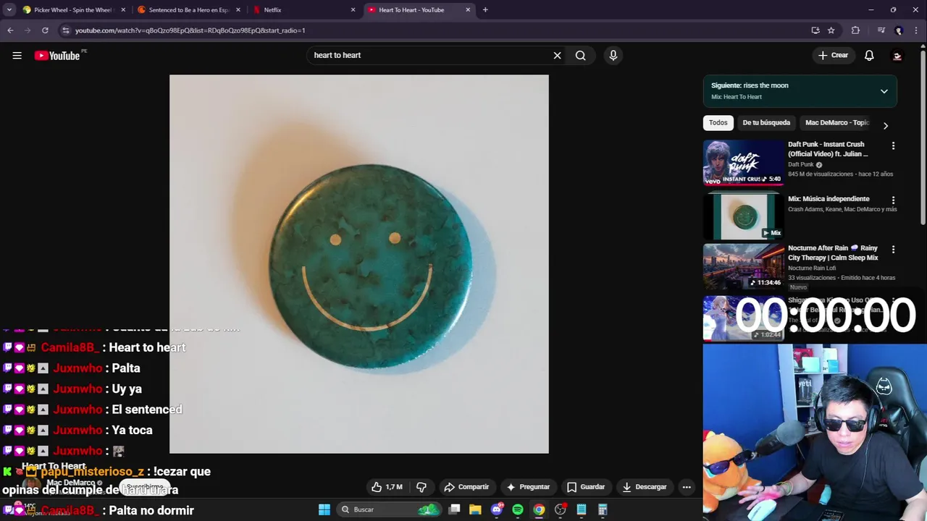Screen dimensions: 927x521
Task: Open Chrome media controls icon
Action: [x=881, y=30]
